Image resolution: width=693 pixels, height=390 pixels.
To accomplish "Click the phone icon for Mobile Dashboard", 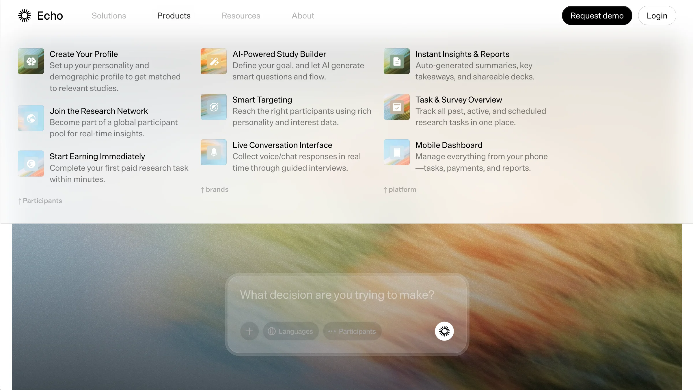I will [x=397, y=152].
